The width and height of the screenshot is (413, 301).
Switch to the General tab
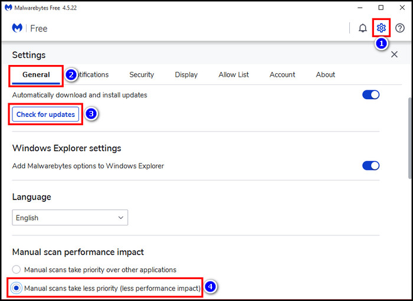tap(36, 75)
